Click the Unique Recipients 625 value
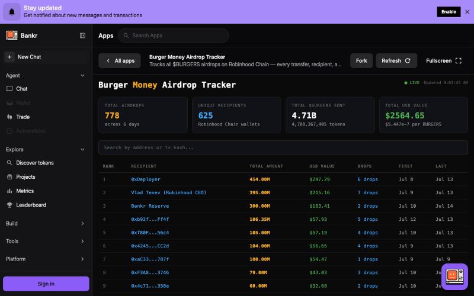The width and height of the screenshot is (474, 296). click(x=206, y=115)
